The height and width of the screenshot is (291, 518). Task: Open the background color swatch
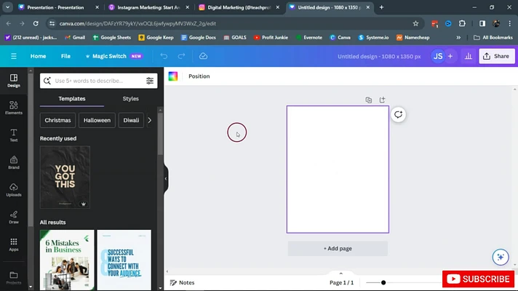(173, 76)
